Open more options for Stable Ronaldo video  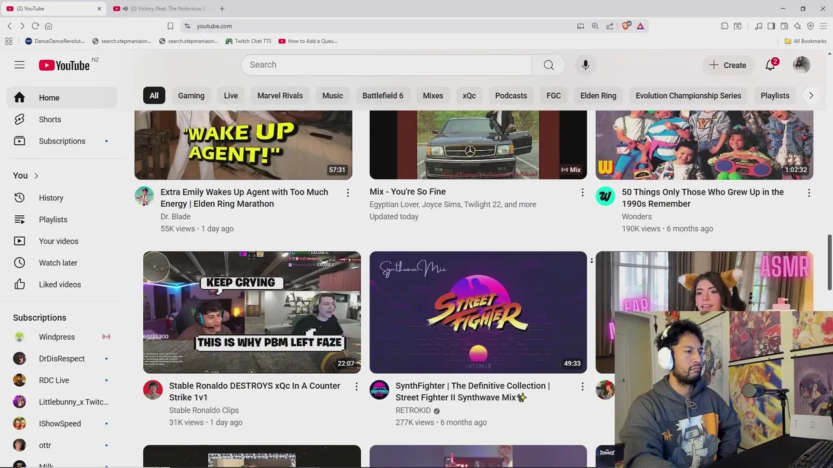[x=356, y=387]
